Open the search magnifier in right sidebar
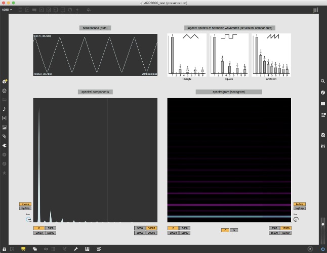Viewport: 327px width, 253px height. tap(323, 81)
